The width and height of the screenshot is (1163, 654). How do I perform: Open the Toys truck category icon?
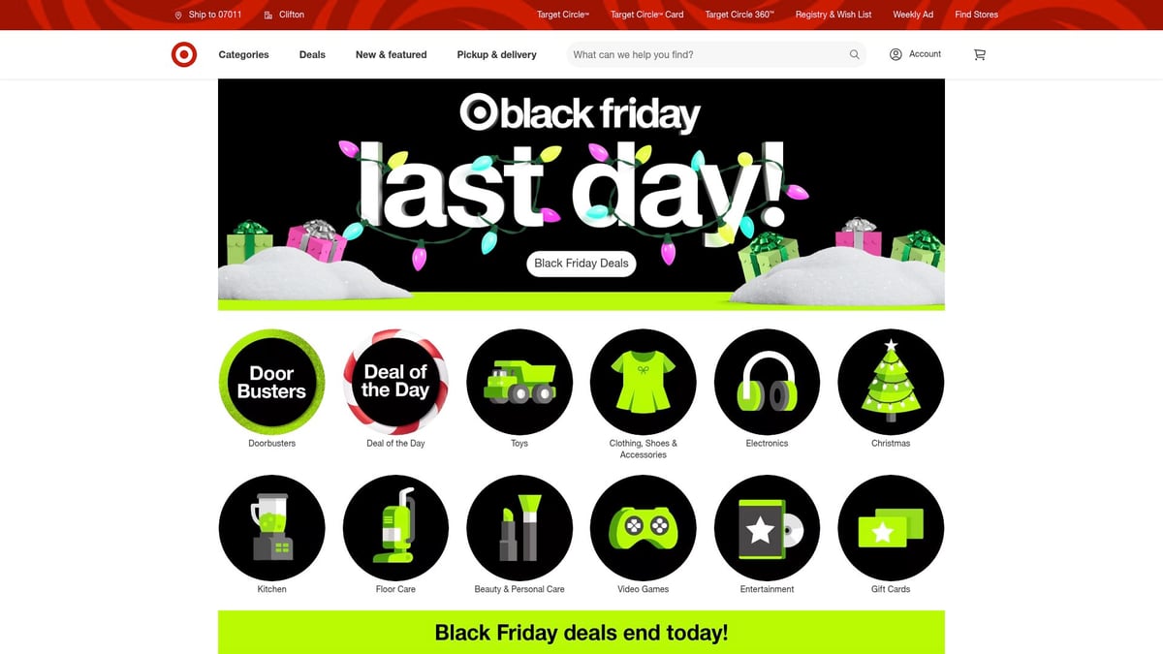pos(519,382)
